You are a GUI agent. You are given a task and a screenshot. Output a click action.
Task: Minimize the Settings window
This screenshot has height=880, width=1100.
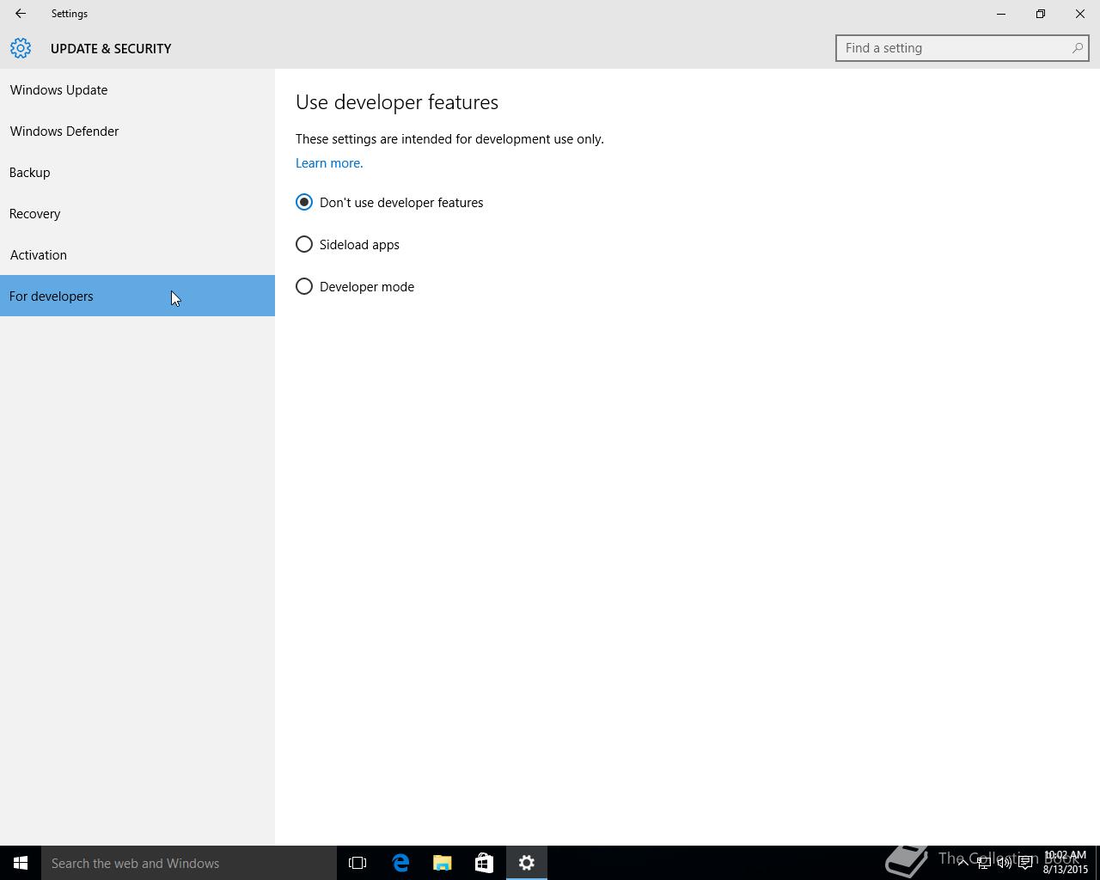coord(1001,14)
